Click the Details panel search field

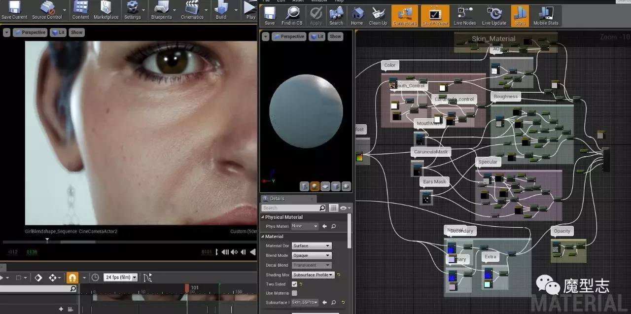click(294, 208)
